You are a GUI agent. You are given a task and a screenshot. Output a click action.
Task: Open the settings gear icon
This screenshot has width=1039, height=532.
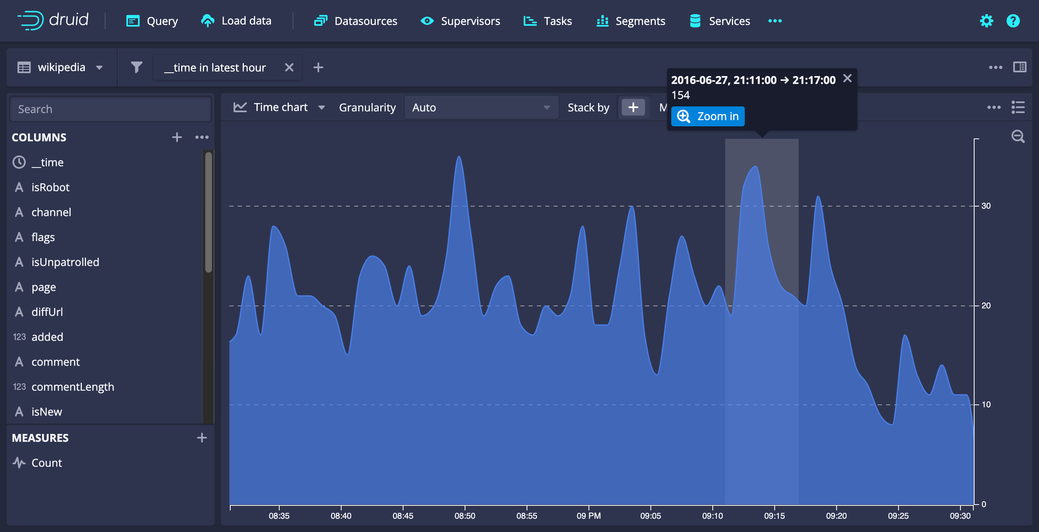pyautogui.click(x=986, y=21)
